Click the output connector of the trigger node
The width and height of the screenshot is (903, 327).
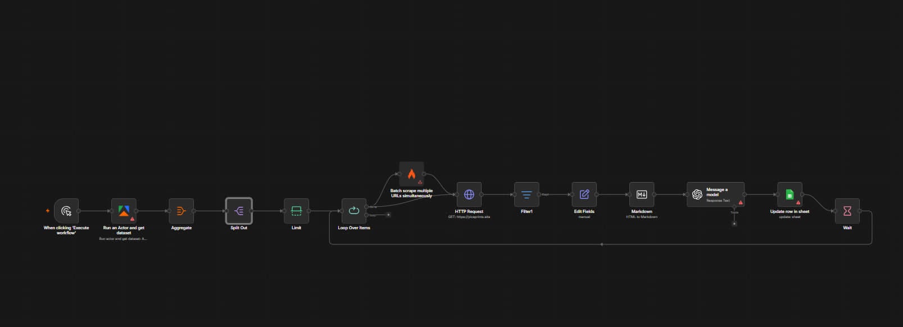tap(79, 211)
